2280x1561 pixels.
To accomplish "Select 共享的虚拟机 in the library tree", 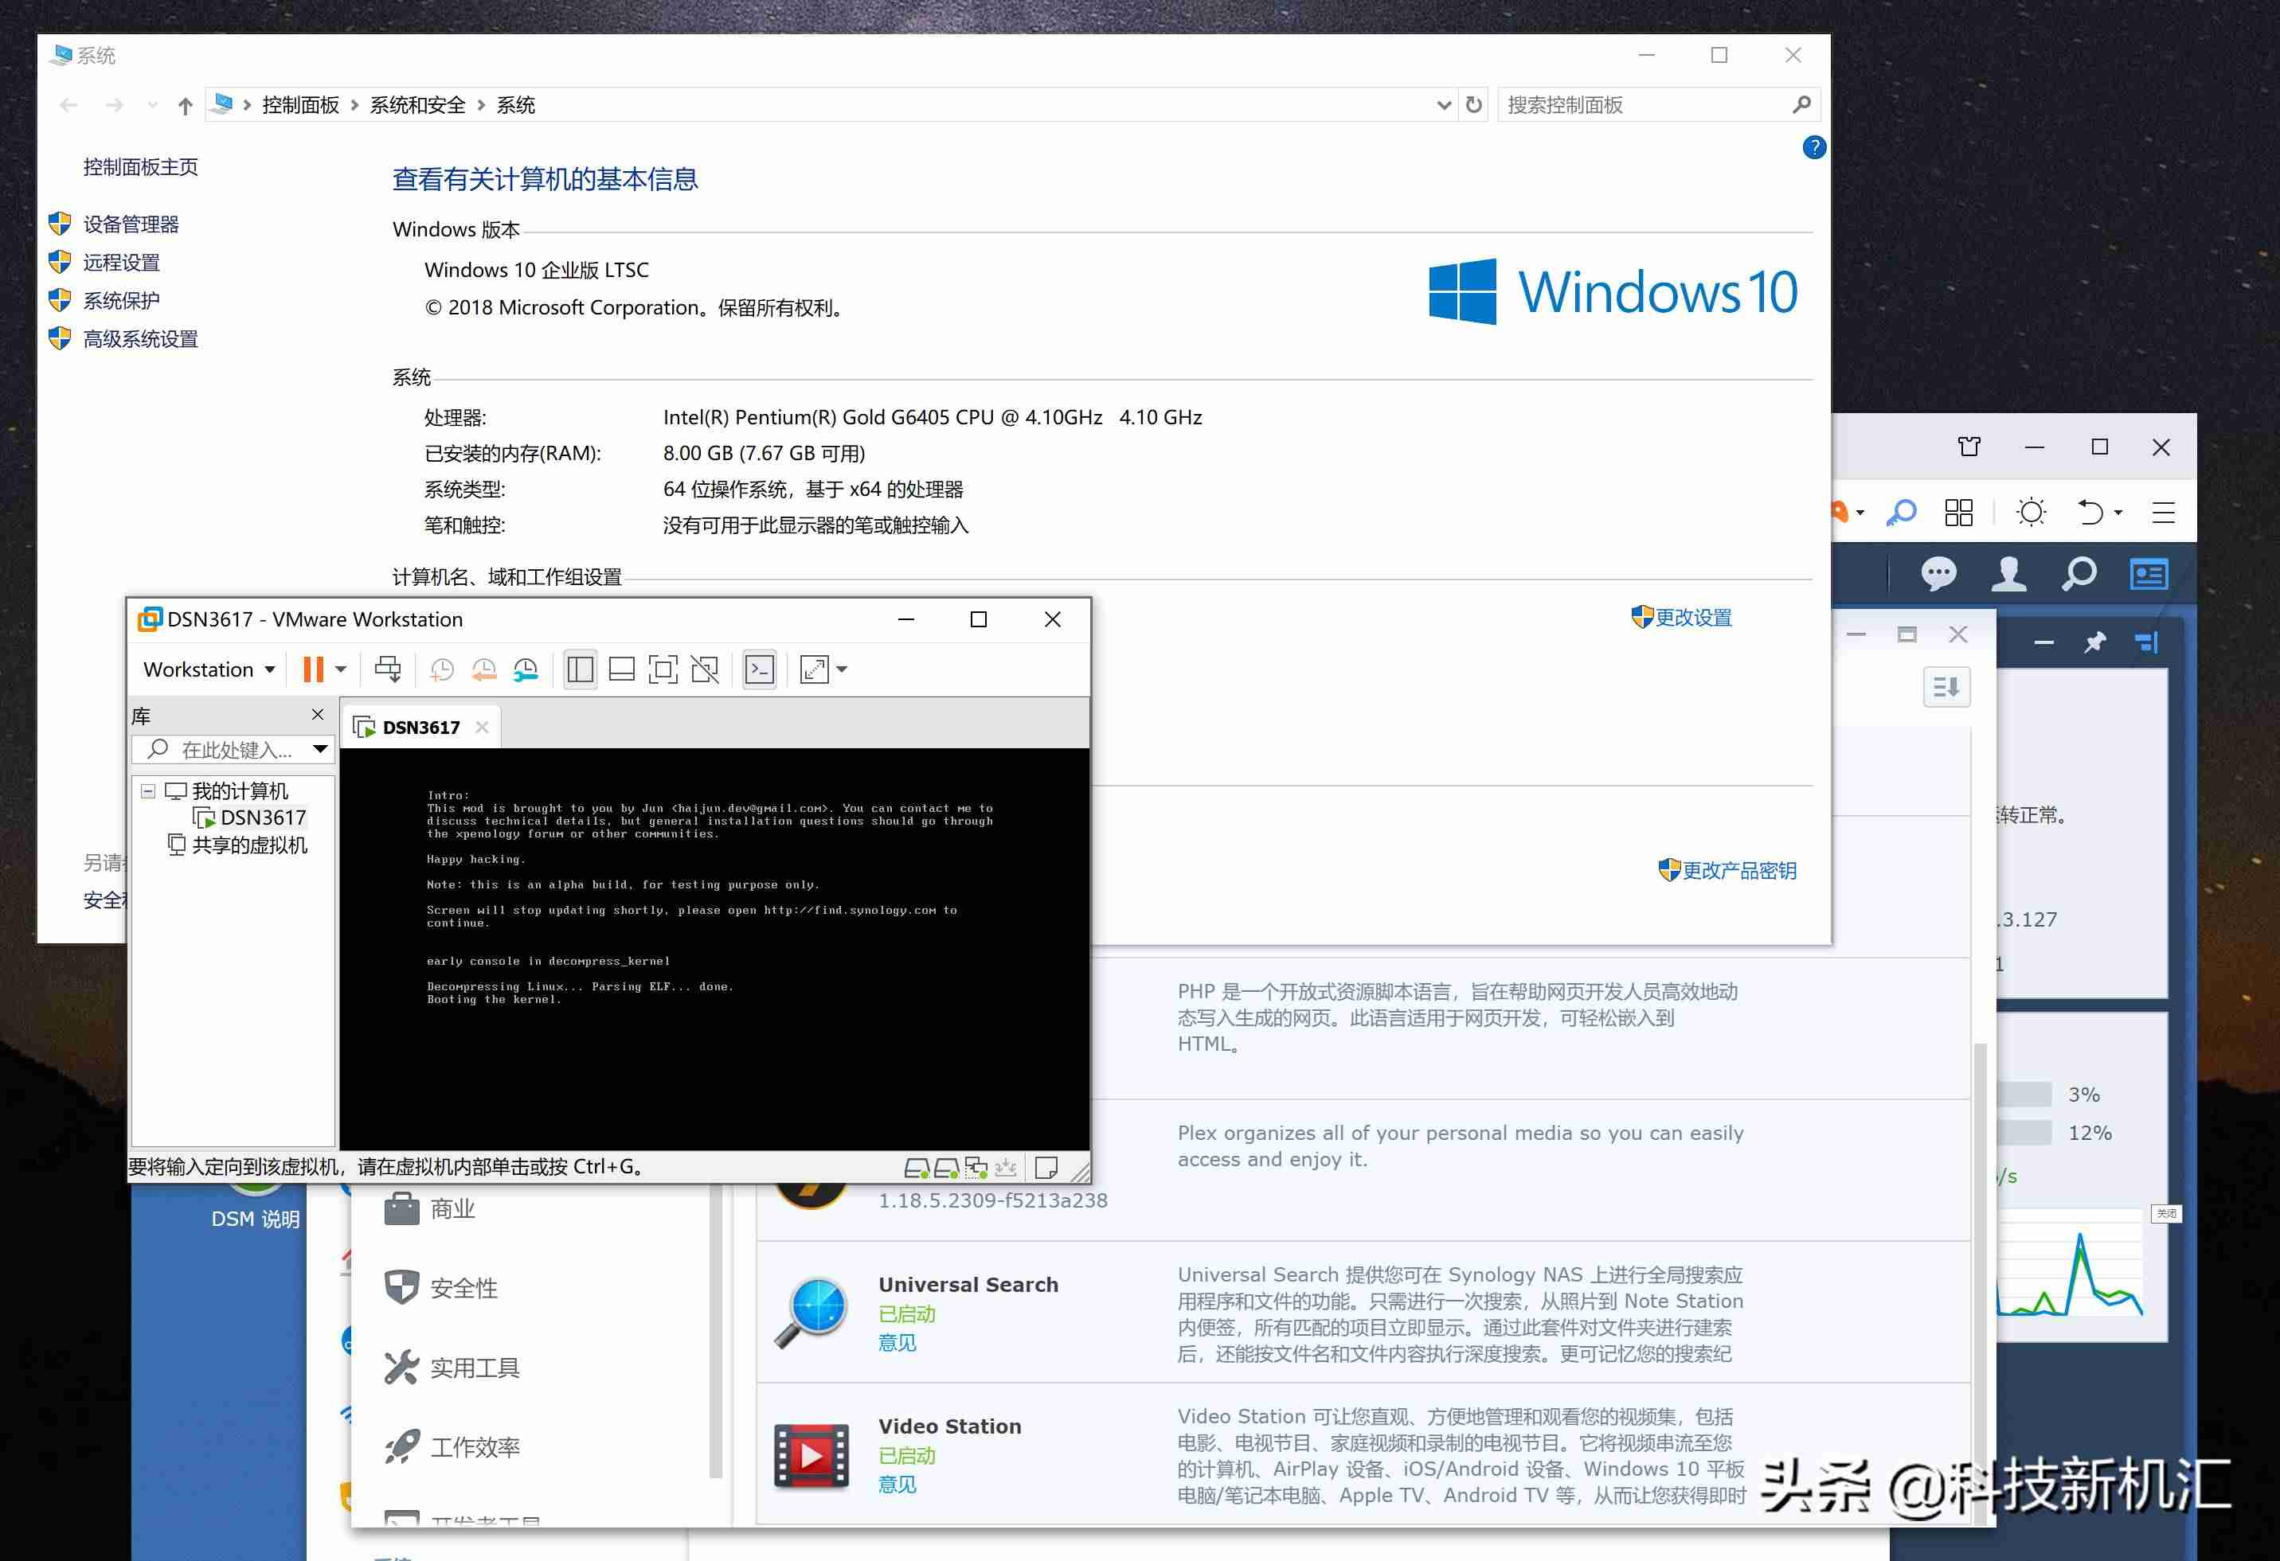I will (238, 845).
